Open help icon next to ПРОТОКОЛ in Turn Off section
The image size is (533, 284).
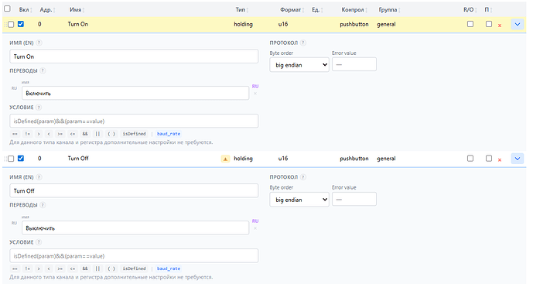(303, 177)
